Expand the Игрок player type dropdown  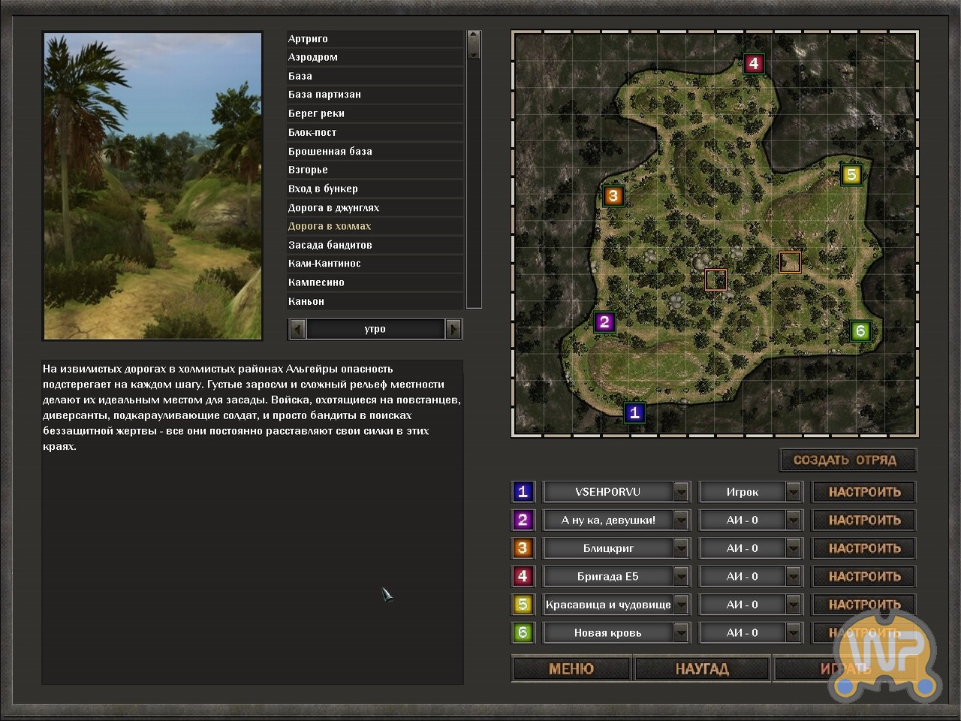tap(794, 492)
